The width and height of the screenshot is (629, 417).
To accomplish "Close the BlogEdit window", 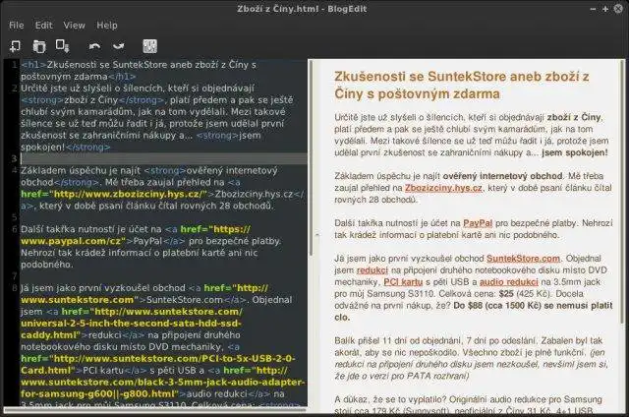I will click(x=618, y=9).
